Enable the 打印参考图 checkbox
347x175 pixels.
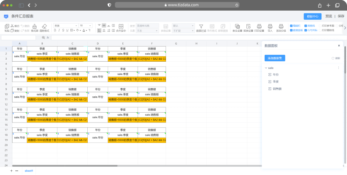[x=320, y=26]
